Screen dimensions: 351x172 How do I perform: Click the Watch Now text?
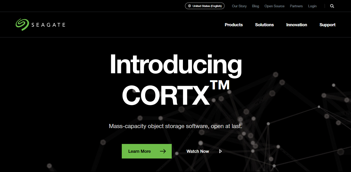pyautogui.click(x=198, y=151)
